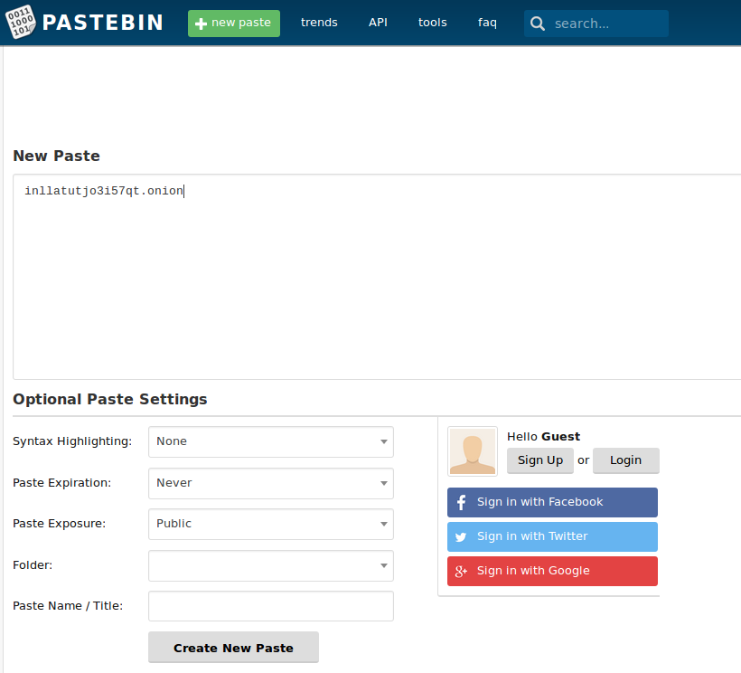Click the Facebook icon on sign-in button
Image resolution: width=741 pixels, height=673 pixels.
click(461, 502)
